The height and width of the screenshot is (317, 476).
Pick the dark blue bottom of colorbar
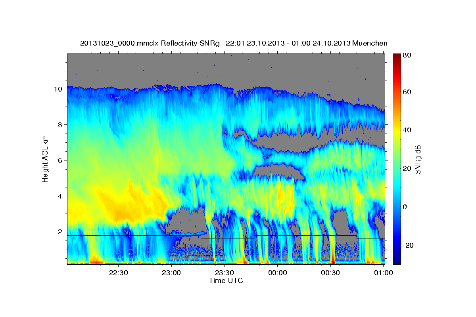point(397,261)
